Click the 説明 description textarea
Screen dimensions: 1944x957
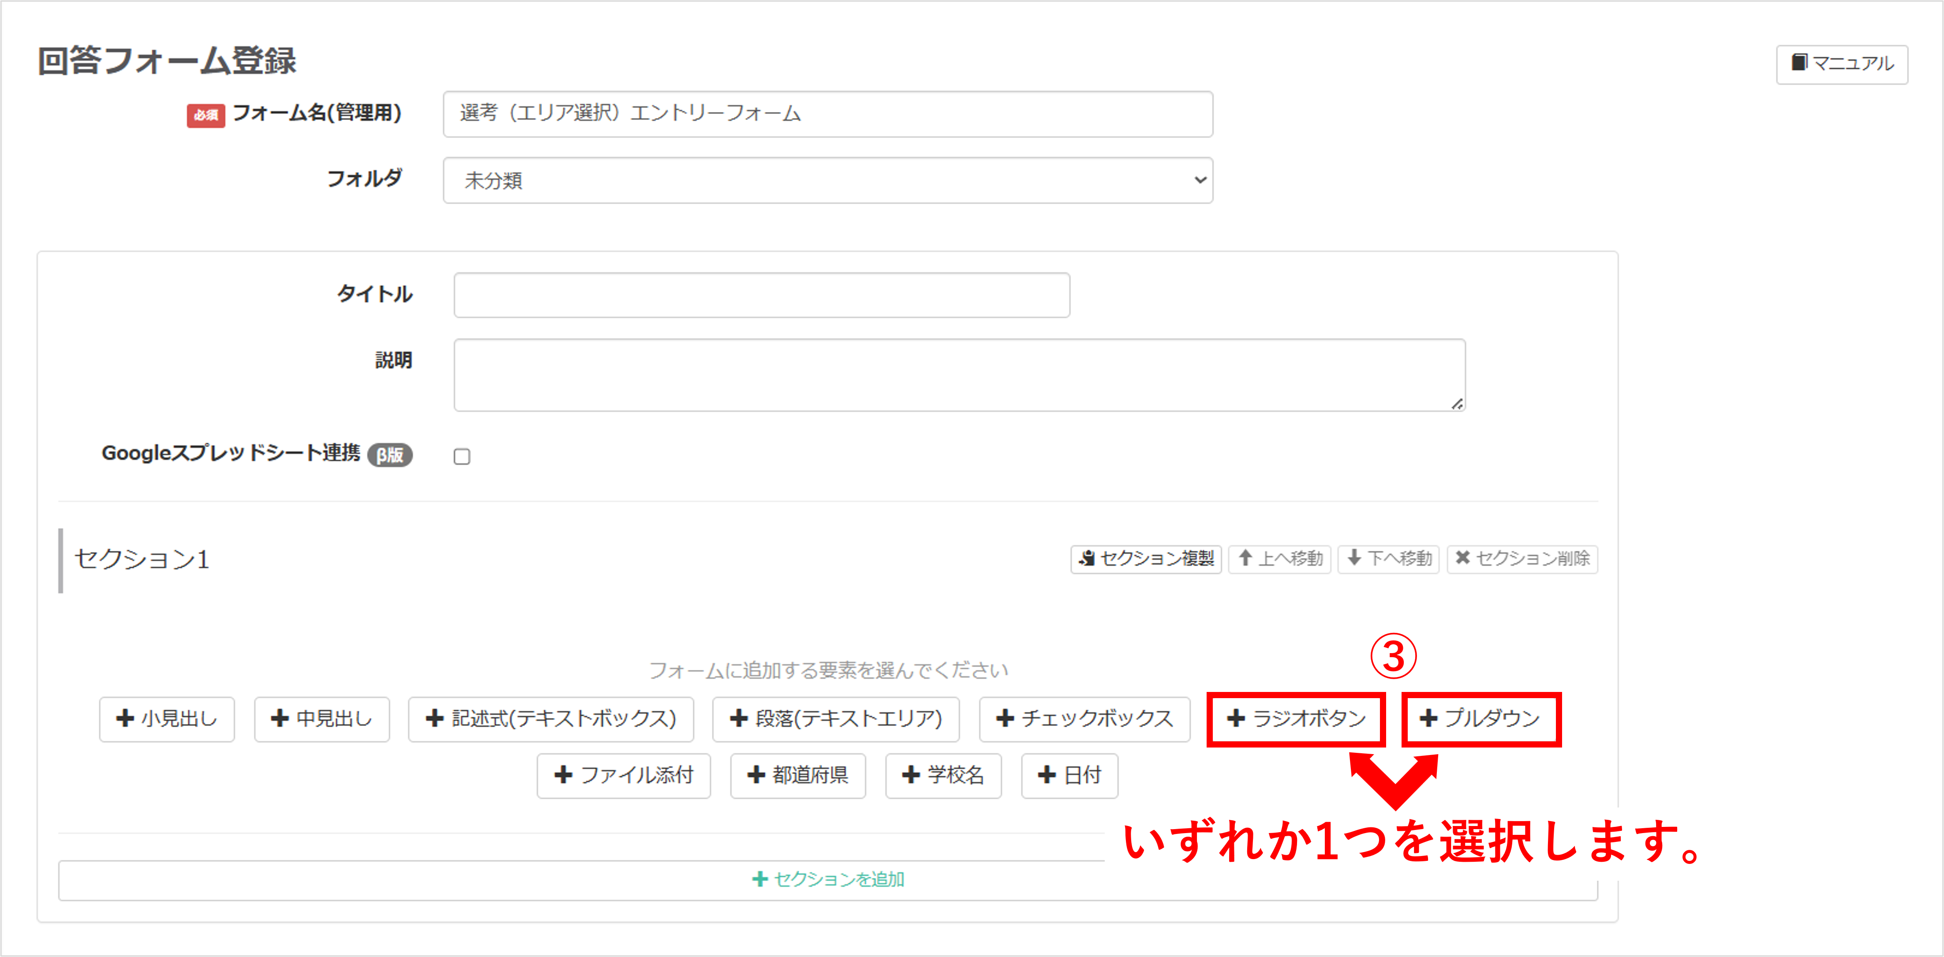958,375
